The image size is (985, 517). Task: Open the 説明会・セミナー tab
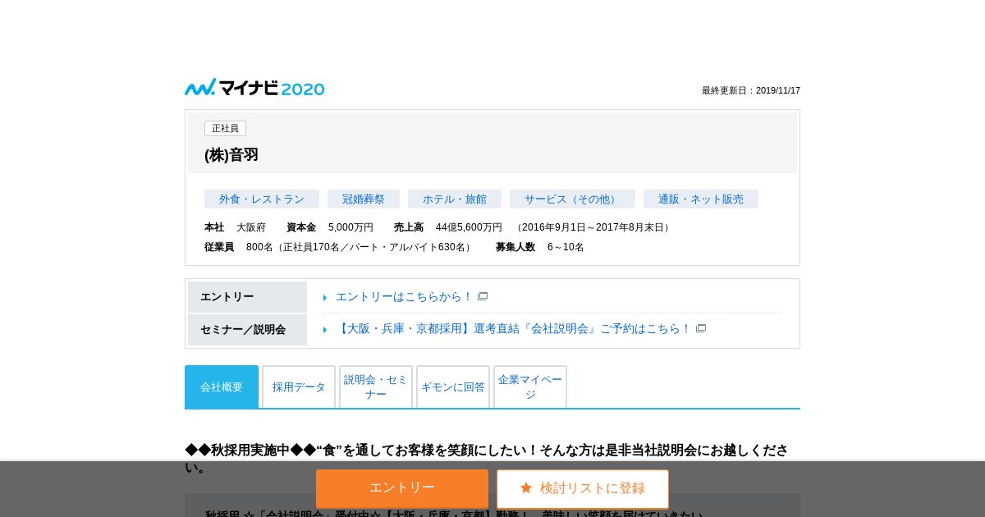click(x=376, y=387)
